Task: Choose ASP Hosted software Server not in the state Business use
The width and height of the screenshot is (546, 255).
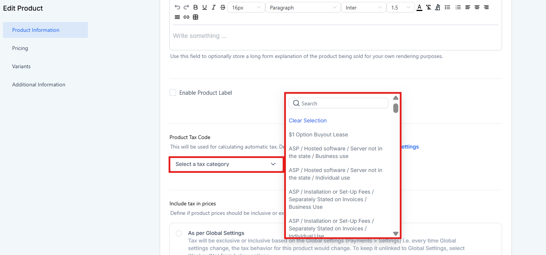Action: (336, 152)
